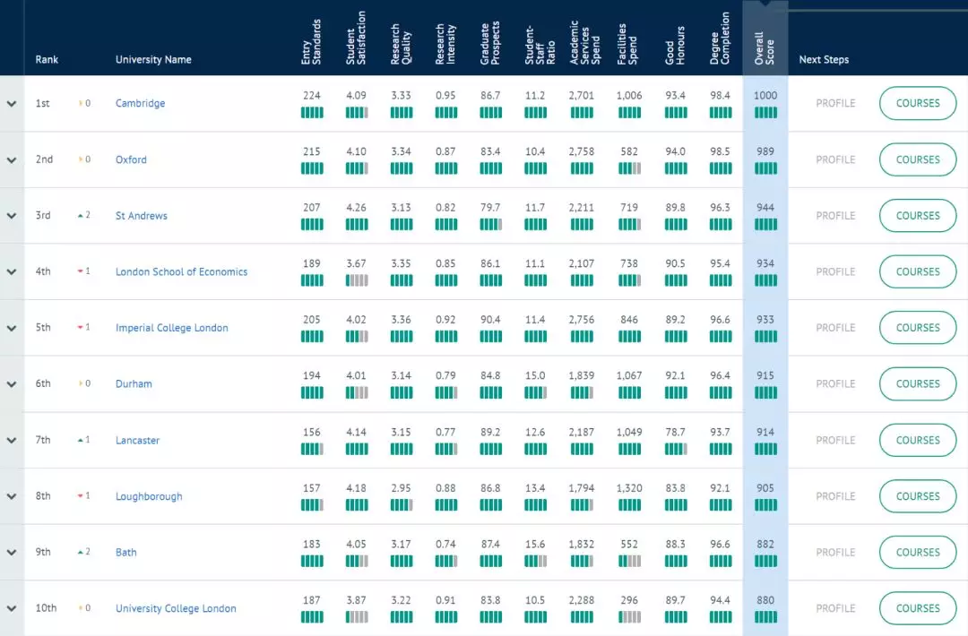Viewport: 968px width, 636px height.
Task: Expand the Loughborough row chevron
Action: [x=12, y=496]
